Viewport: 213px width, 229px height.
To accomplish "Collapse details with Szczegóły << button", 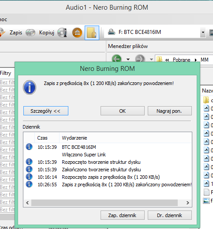I will 46,111.
